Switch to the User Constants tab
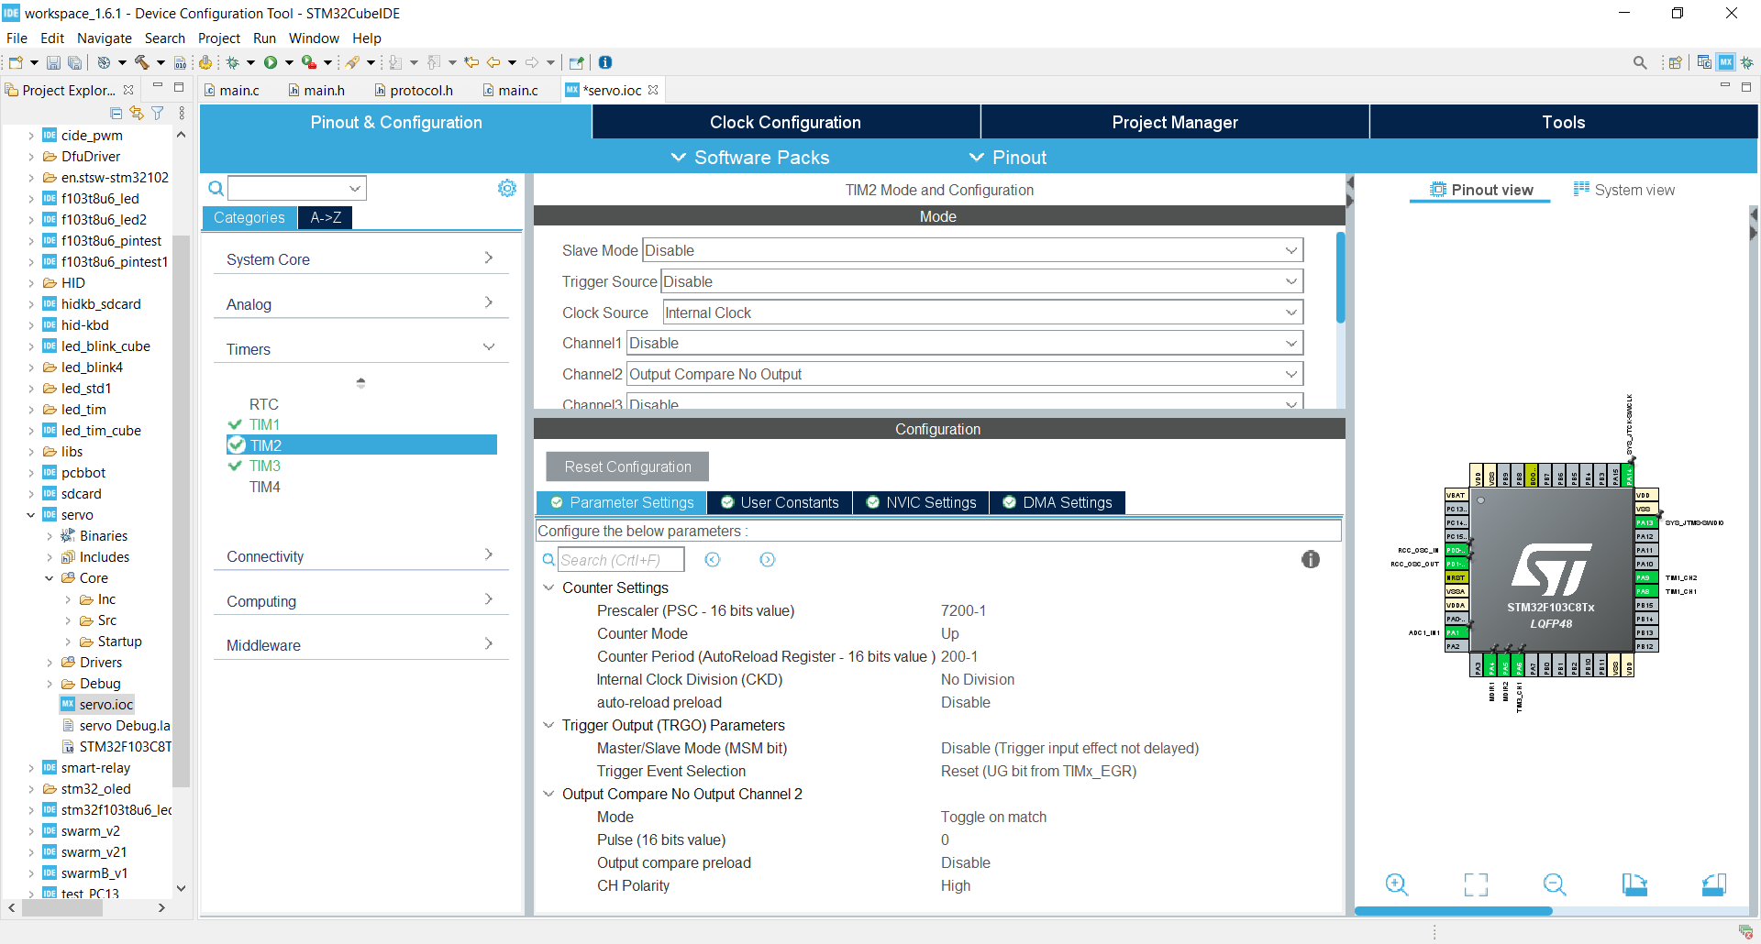This screenshot has width=1761, height=944. pyautogui.click(x=780, y=502)
